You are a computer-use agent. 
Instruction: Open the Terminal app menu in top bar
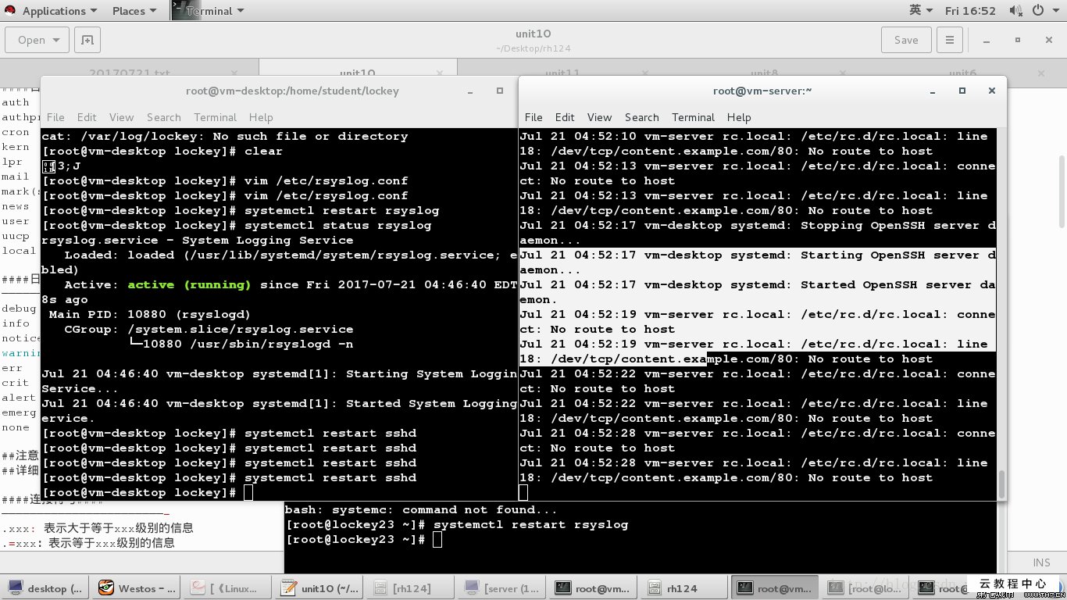pyautogui.click(x=209, y=11)
